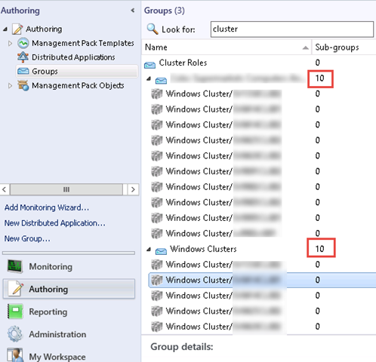The image size is (376, 362).
Task: Click the Management Pack Objects icon
Action: click(x=23, y=85)
